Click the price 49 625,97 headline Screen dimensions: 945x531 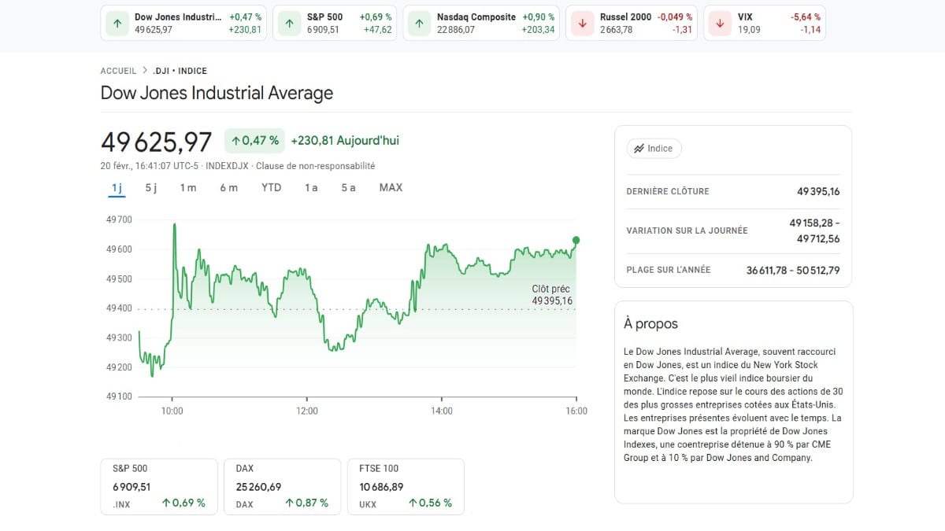pyautogui.click(x=157, y=142)
